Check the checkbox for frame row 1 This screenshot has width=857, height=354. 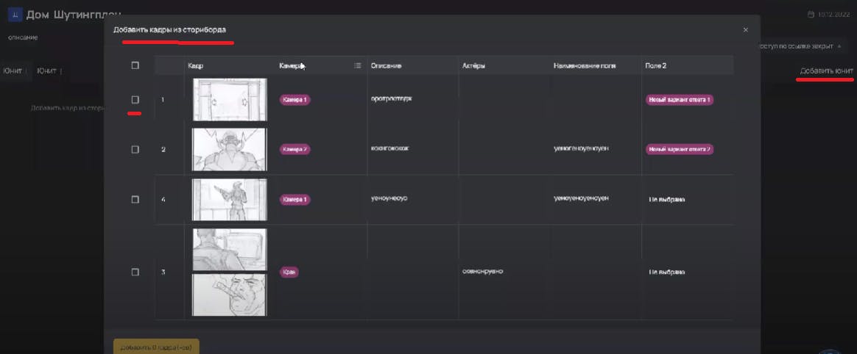pos(135,100)
